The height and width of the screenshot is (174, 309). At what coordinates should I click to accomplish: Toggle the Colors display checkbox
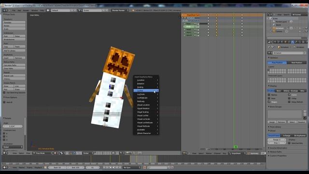click(289, 95)
